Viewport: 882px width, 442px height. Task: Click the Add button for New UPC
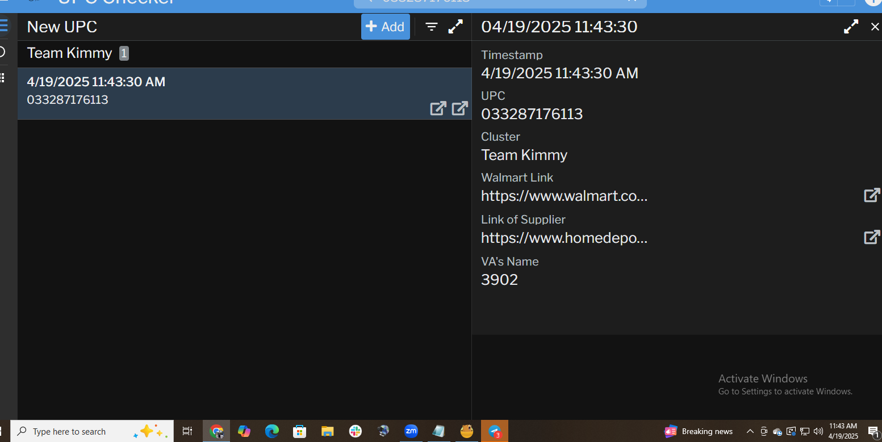coord(385,27)
